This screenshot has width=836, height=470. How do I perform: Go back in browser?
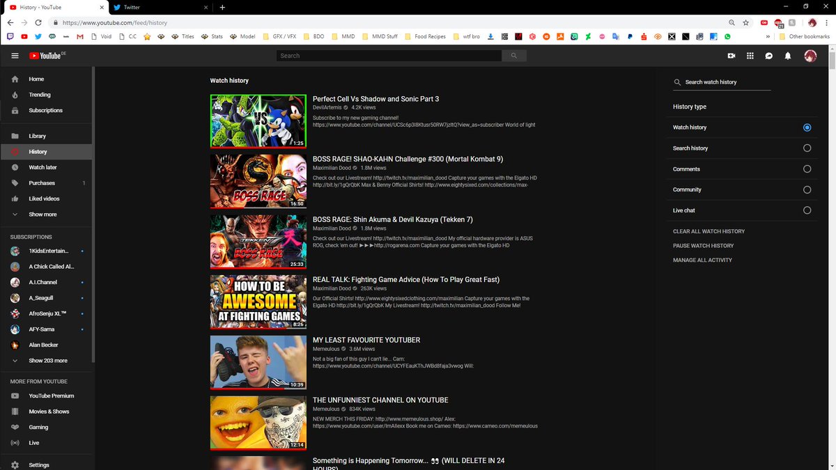point(10,22)
